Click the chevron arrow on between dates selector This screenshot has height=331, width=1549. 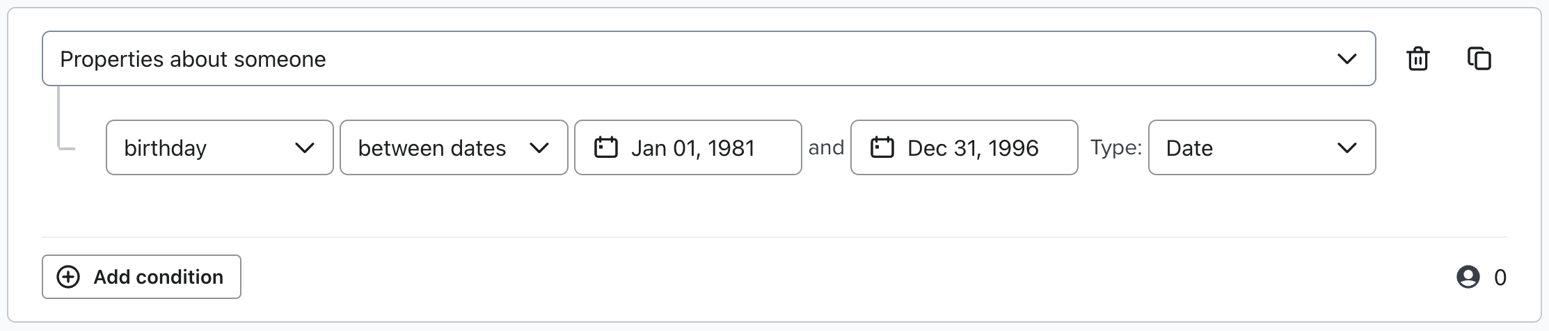(539, 147)
